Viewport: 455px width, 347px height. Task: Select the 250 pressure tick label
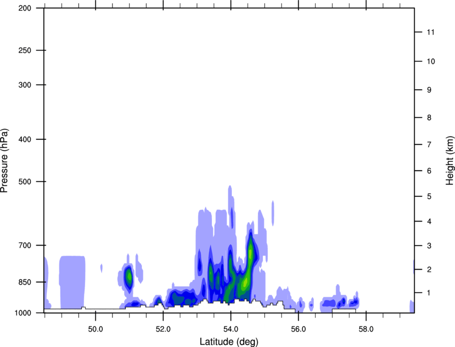[25, 50]
